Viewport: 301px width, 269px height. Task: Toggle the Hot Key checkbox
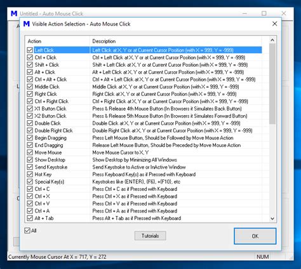point(30,174)
